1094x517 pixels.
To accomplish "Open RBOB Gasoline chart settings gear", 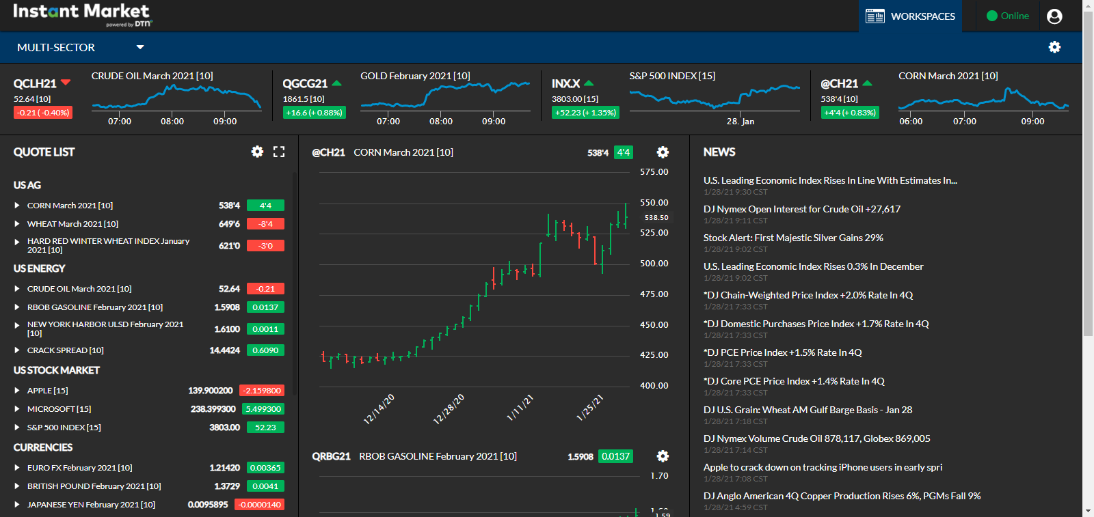I will (x=663, y=456).
